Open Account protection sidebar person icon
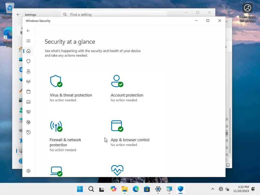This screenshot has width=260, height=195. pyautogui.click(x=28, y=71)
